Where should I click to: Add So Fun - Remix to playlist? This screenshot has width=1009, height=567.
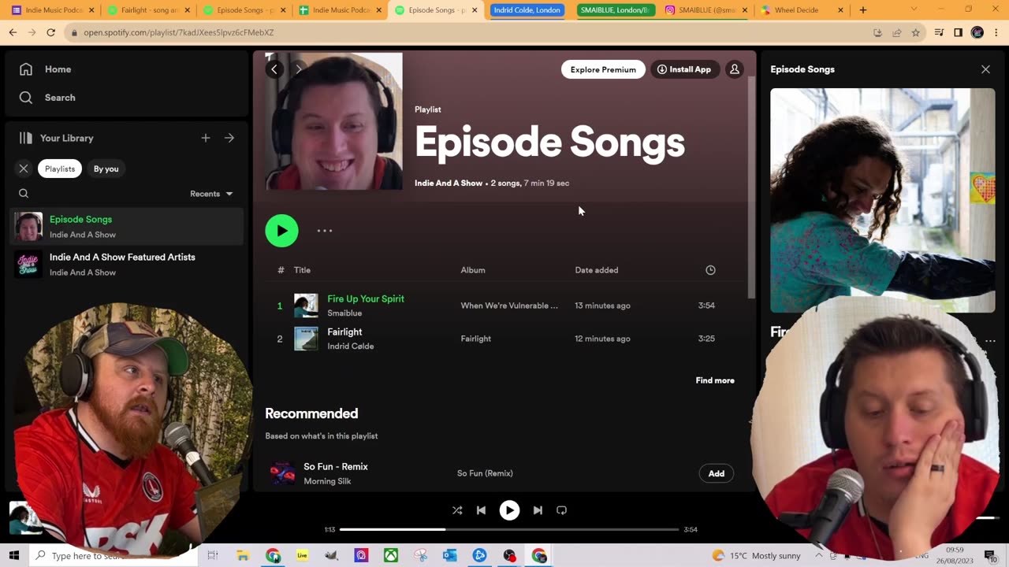pyautogui.click(x=717, y=473)
